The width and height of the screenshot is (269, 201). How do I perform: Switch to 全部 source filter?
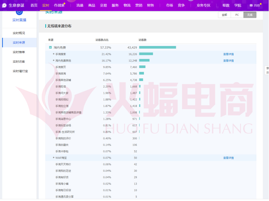(x=224, y=15)
